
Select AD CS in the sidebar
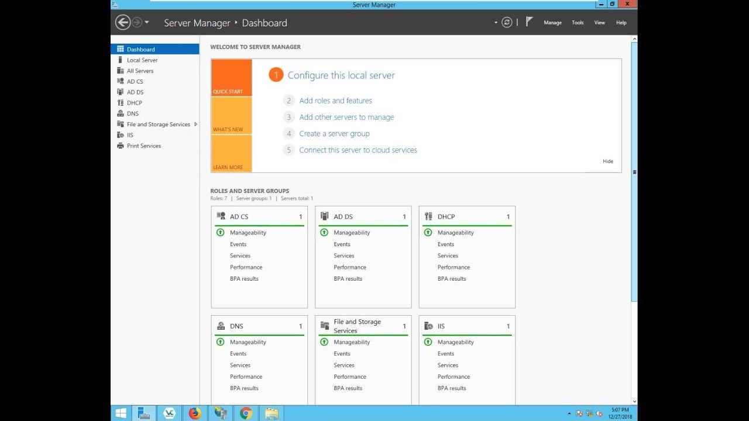pos(155,81)
